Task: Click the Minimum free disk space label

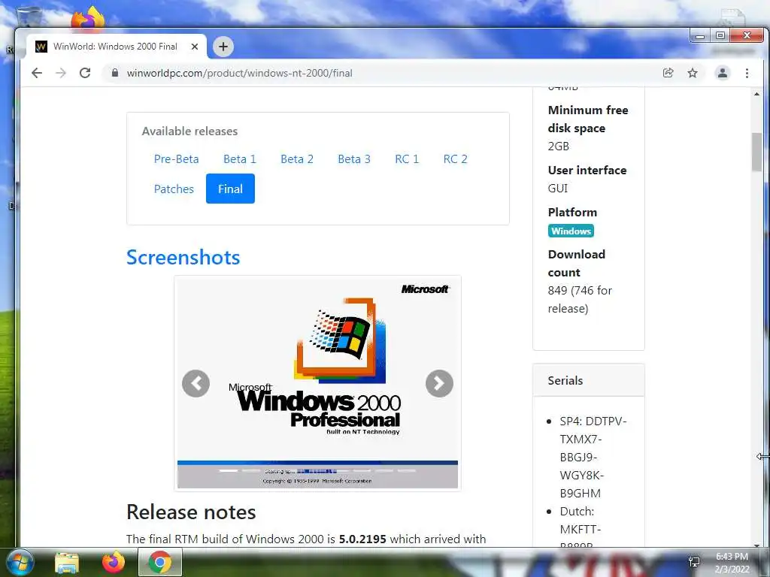Action: tap(588, 119)
